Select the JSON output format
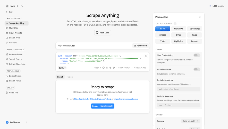The width and height of the screenshot is (228, 129). (x=163, y=41)
